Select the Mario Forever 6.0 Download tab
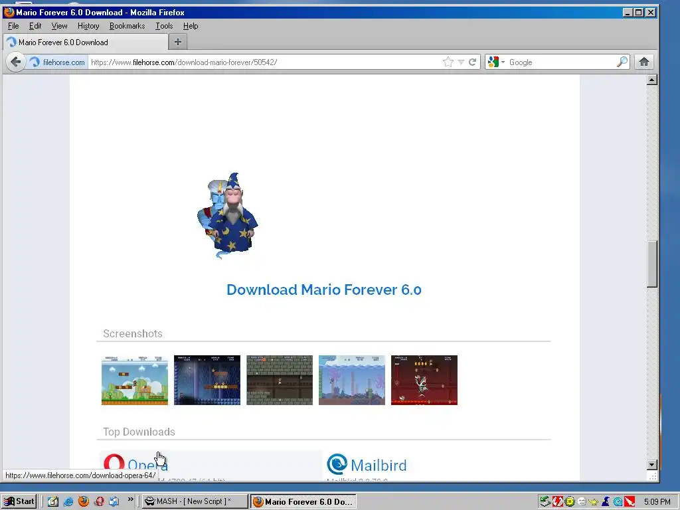Screen dimensions: 680x510 (86, 42)
